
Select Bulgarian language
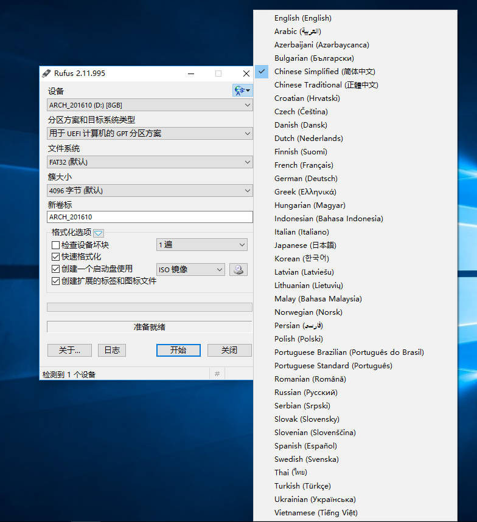[x=355, y=58]
